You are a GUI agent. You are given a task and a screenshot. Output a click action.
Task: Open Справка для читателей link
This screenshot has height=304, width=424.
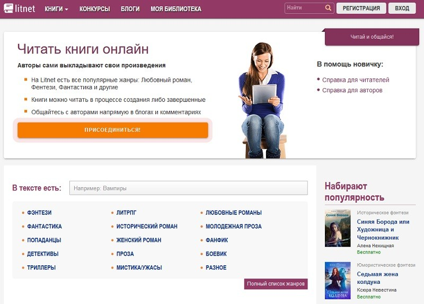(x=356, y=80)
